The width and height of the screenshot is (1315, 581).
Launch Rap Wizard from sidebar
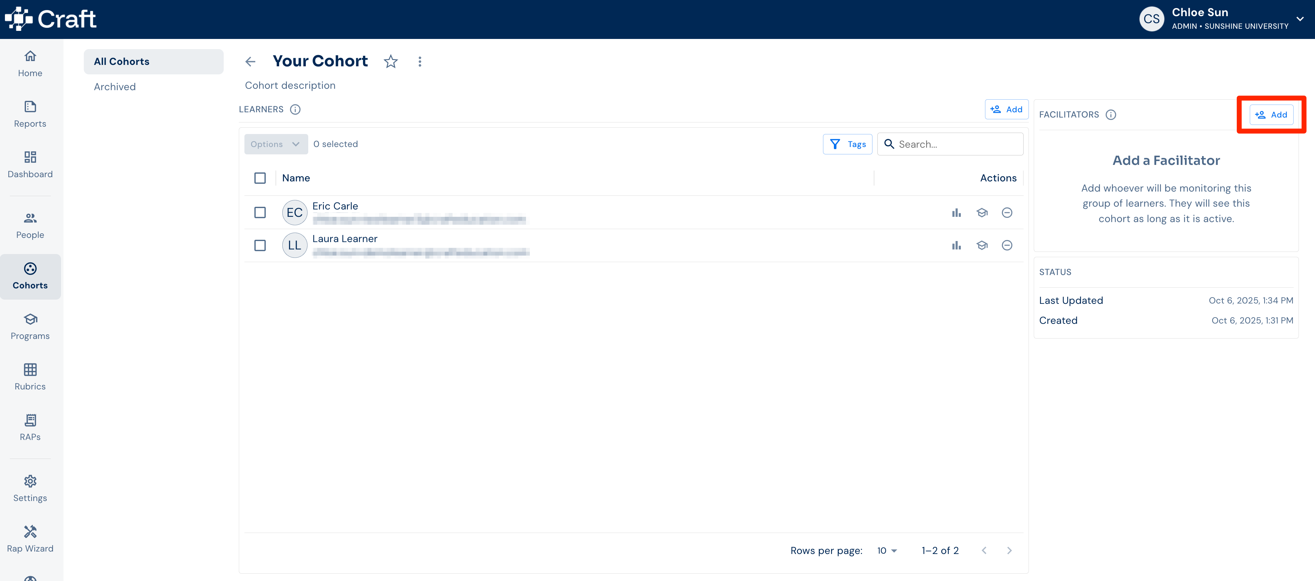click(x=30, y=539)
